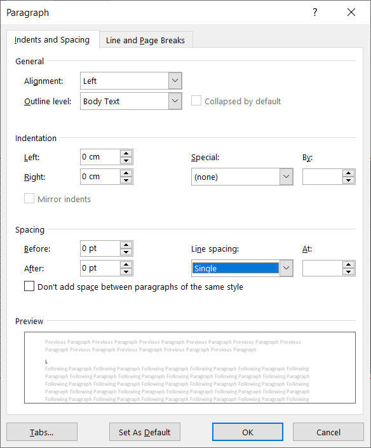Image resolution: width=371 pixels, height=448 pixels.
Task: Close the Paragraph dialog with X
Action: 351,12
